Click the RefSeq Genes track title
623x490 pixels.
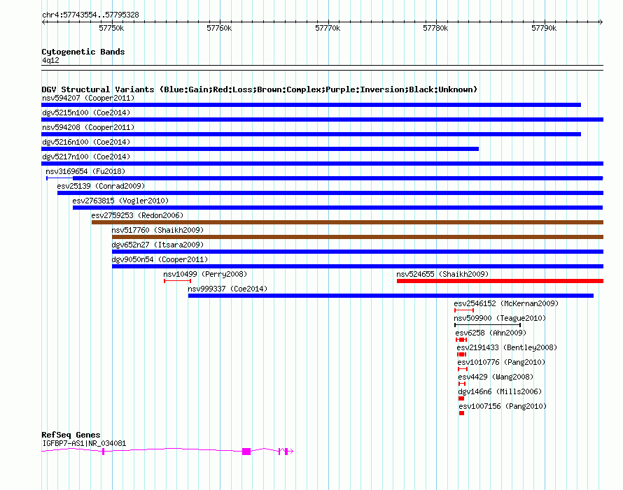pos(71,435)
